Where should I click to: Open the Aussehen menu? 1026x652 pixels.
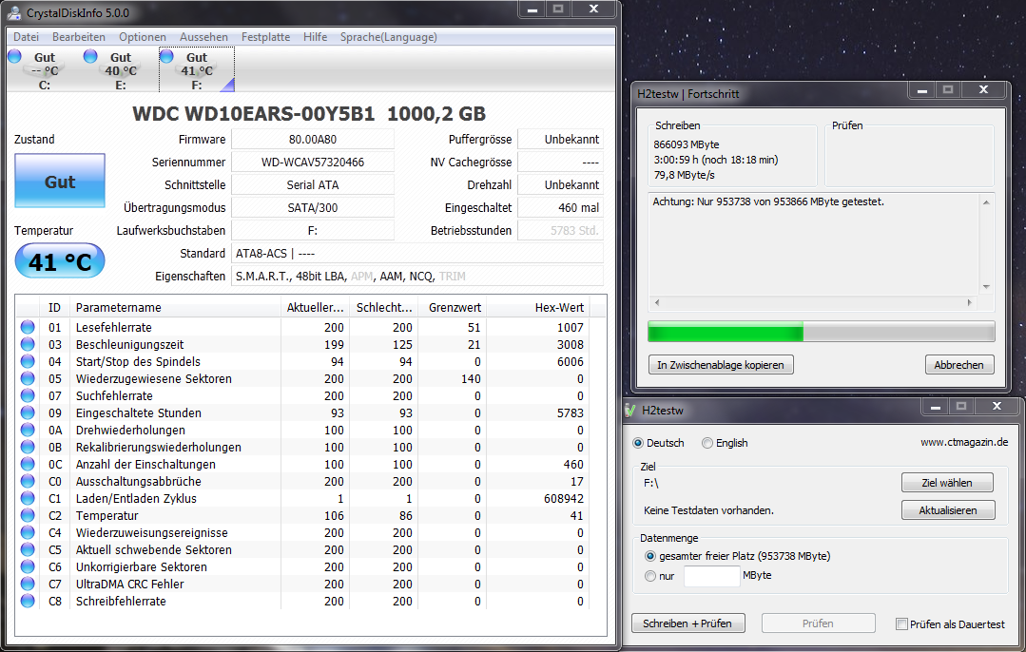tap(203, 37)
